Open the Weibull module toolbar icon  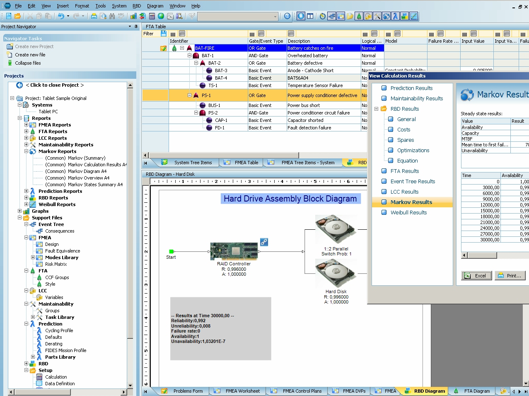pos(413,16)
